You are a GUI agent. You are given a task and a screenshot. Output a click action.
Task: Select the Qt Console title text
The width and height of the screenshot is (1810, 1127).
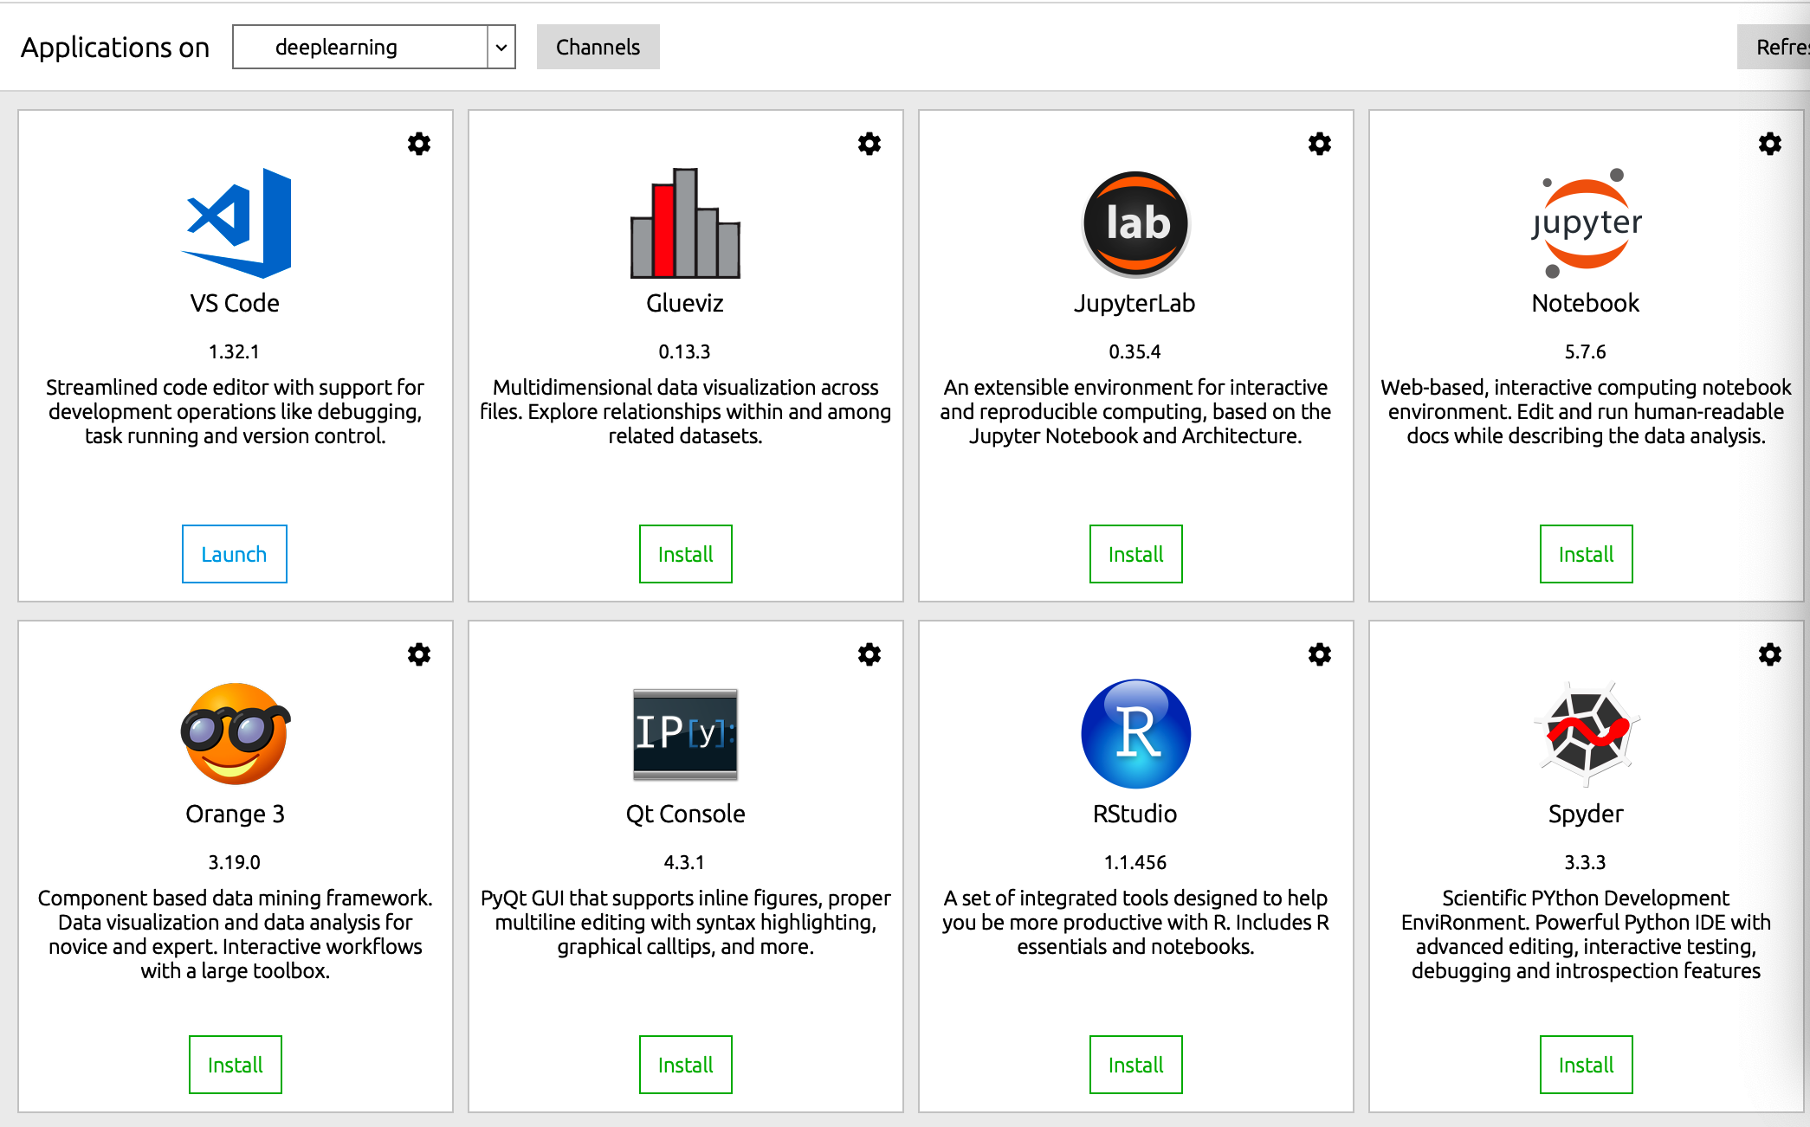pos(685,814)
